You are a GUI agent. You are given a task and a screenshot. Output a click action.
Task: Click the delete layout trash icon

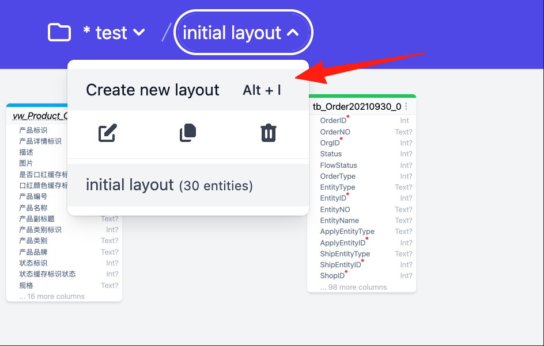268,133
